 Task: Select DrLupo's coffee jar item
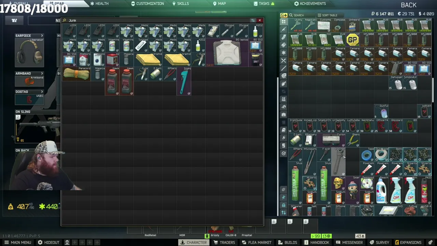pos(255,59)
